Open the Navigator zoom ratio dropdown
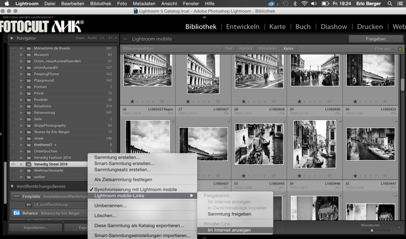Image resolution: width=406 pixels, height=239 pixels. [116, 38]
